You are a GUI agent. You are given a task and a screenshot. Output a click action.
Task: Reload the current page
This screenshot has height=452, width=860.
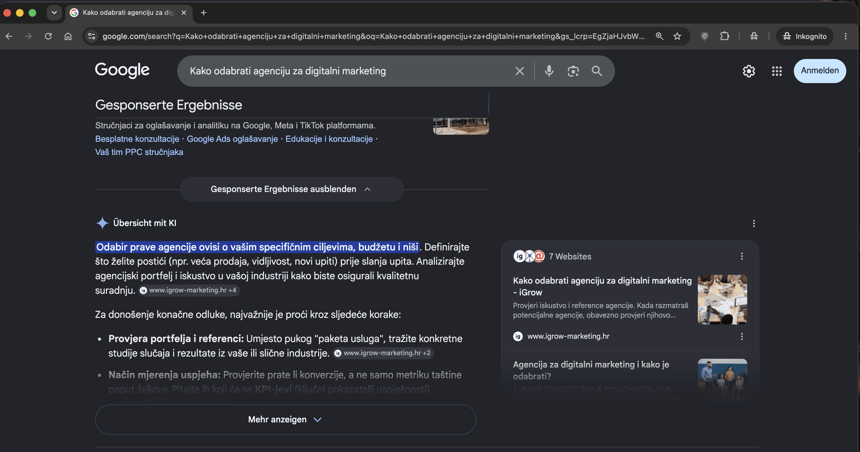(48, 36)
